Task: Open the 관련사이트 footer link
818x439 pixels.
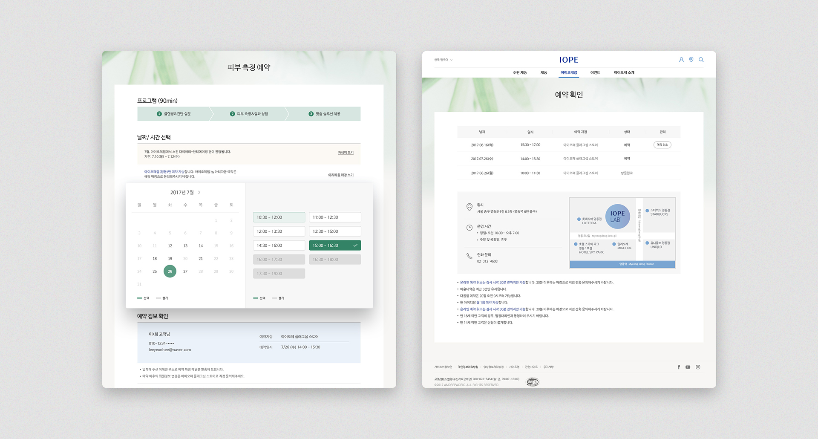Action: 531,367
